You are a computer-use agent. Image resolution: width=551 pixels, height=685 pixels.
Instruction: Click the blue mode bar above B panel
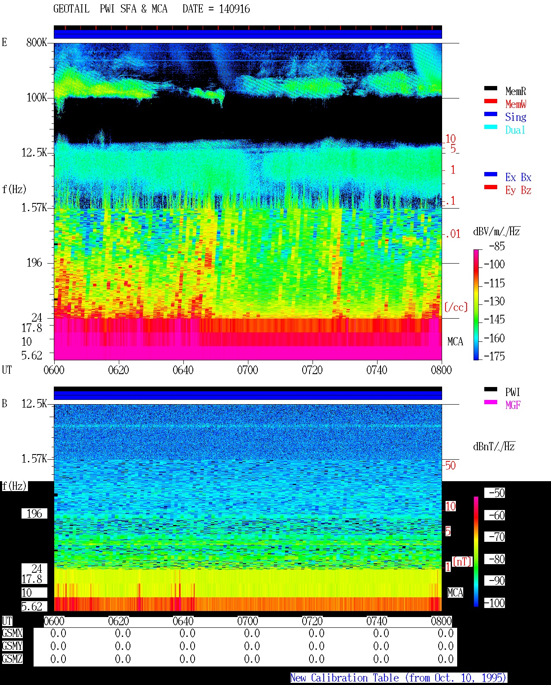pos(248,395)
